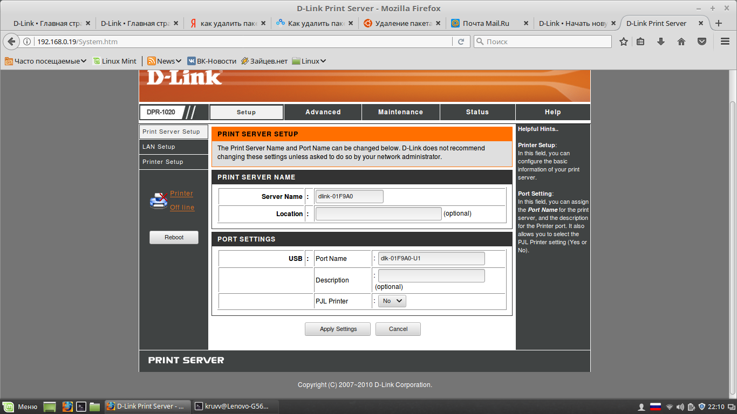The height and width of the screenshot is (414, 737).
Task: Open the Firefox hamburger menu
Action: 726,42
